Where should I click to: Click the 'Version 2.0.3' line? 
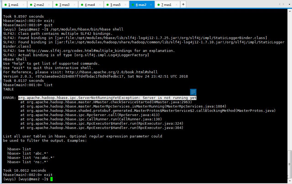coord(95,76)
